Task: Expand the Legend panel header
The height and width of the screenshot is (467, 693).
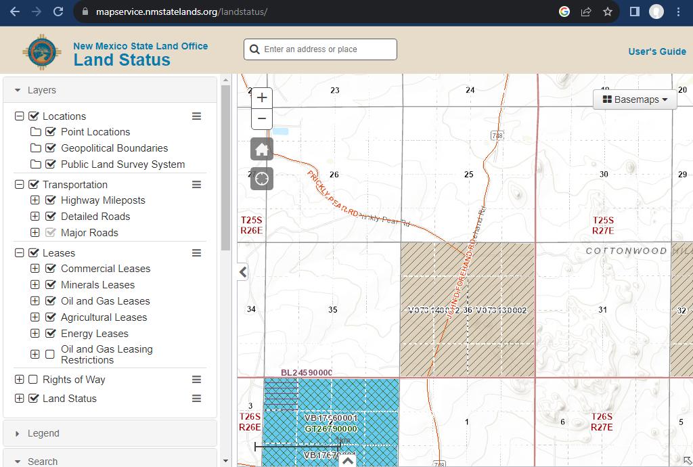Action: (110, 433)
